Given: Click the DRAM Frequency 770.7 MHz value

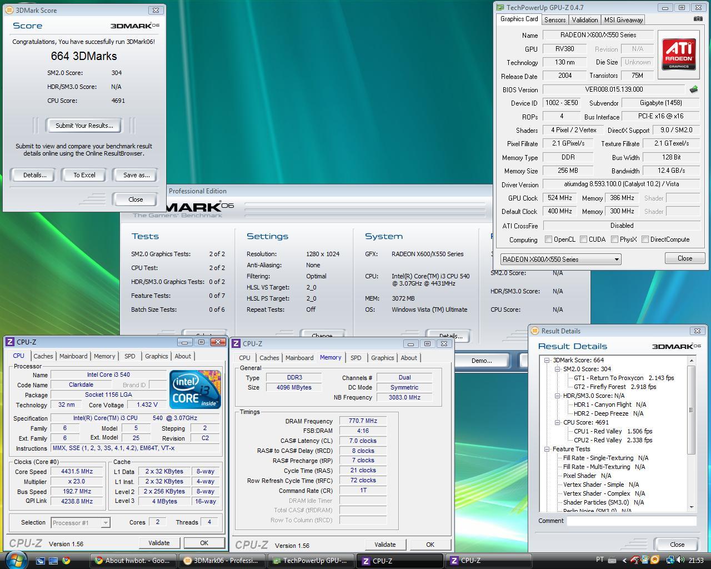Looking at the screenshot, I should click(363, 421).
